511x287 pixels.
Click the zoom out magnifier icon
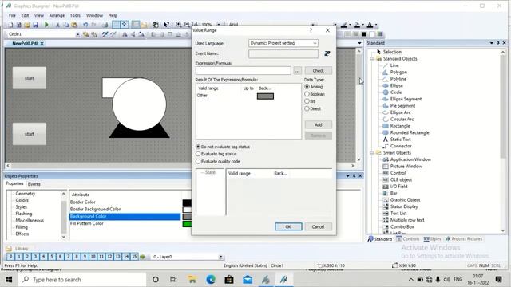pyautogui.click(x=187, y=25)
